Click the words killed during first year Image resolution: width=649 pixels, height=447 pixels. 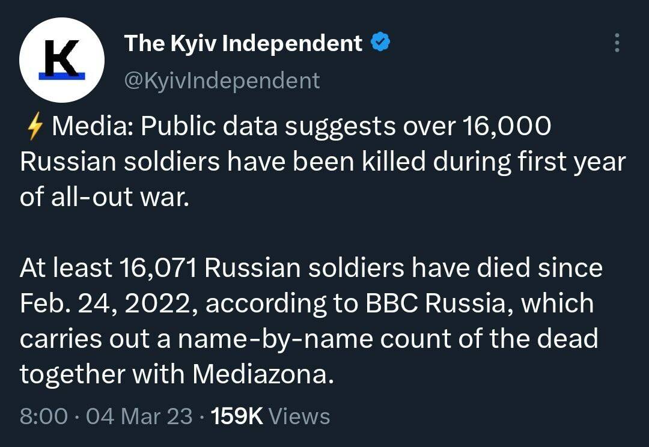[493, 161]
